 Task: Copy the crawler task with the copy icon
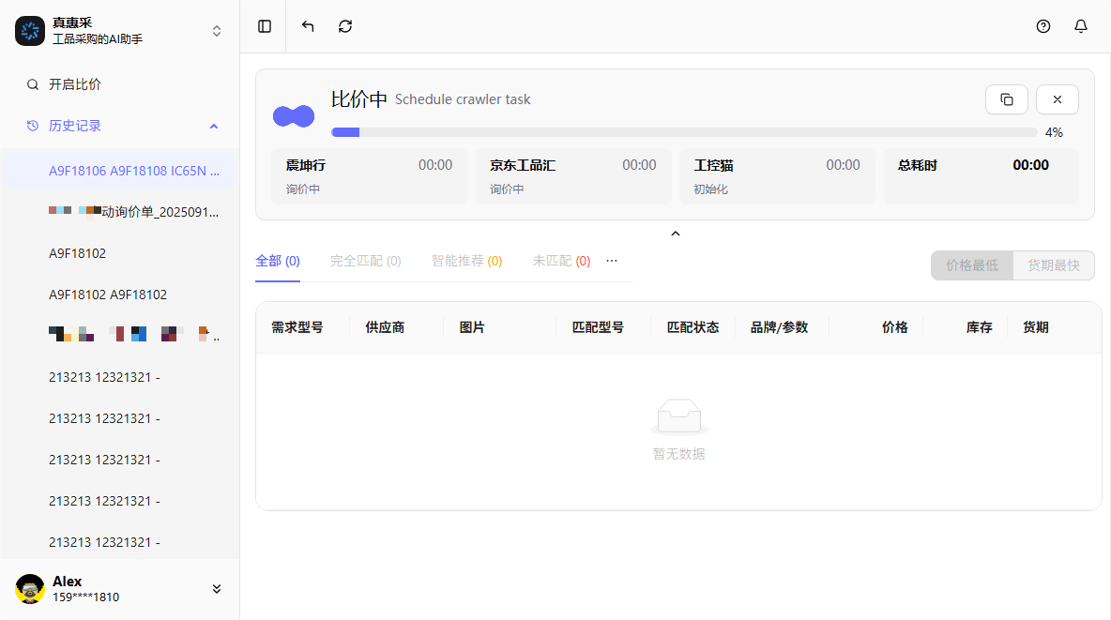coord(1006,99)
